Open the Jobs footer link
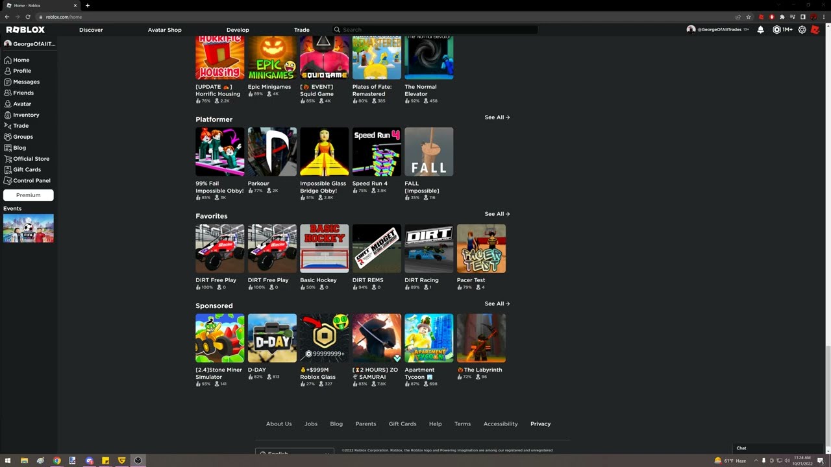The image size is (831, 467). click(x=311, y=424)
